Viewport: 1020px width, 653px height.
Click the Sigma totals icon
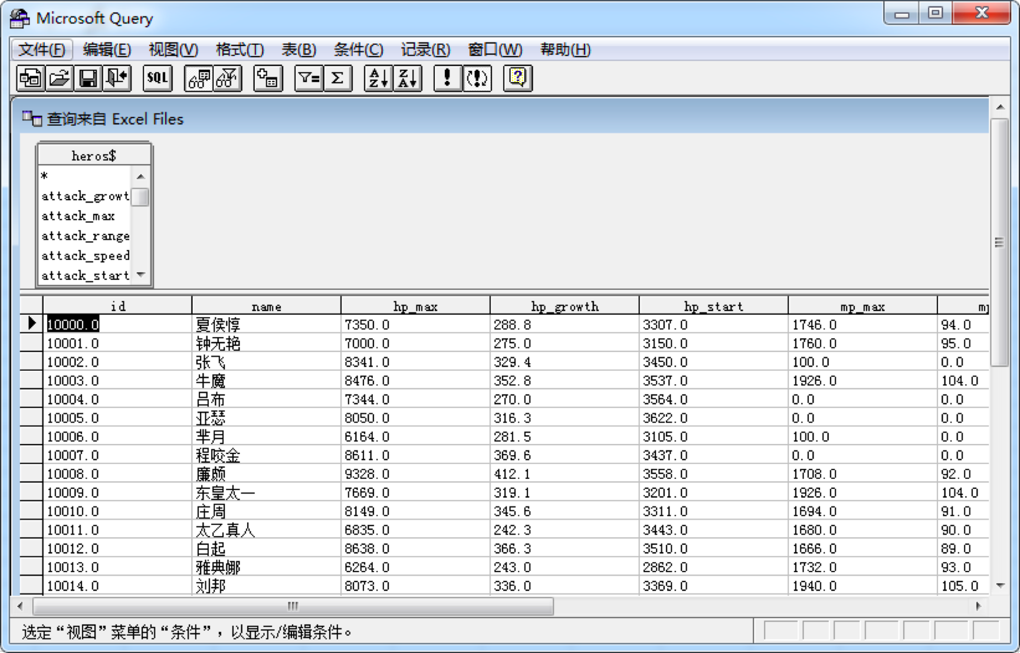point(337,78)
